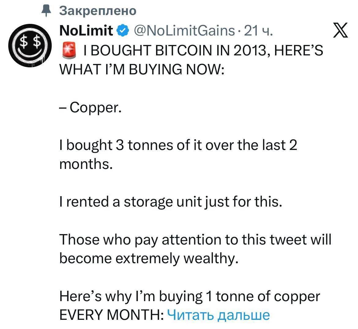Click the Закреплено pinned label
The height and width of the screenshot is (329, 358).
(97, 11)
